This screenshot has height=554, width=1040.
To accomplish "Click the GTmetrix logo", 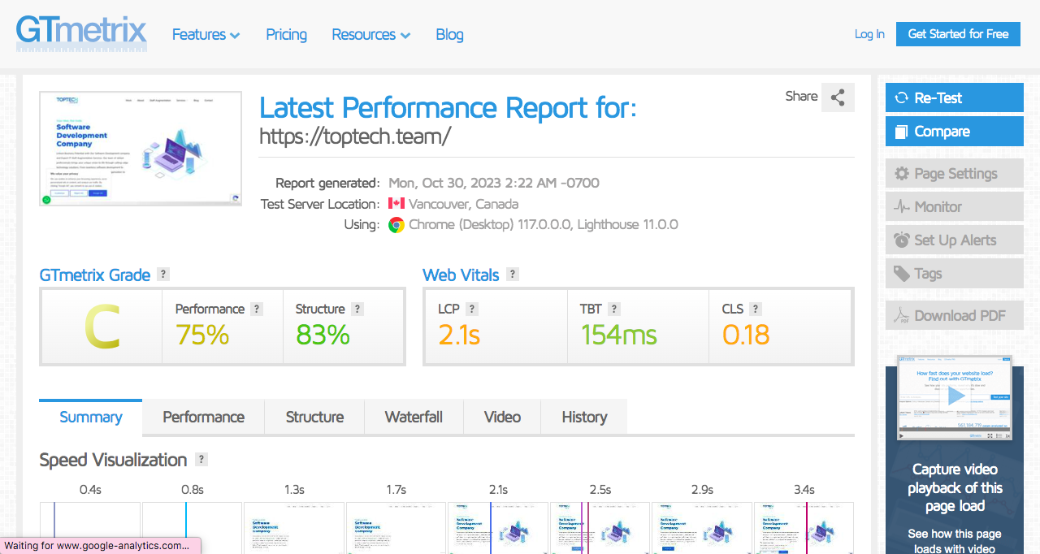I will point(81,33).
